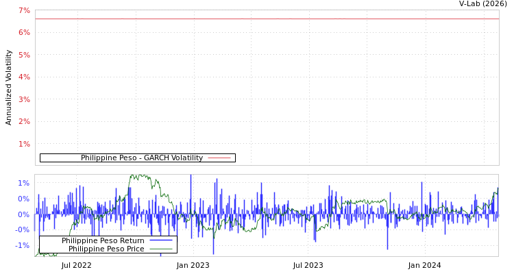Select the Philippine Peso Return legend label

click(103, 240)
